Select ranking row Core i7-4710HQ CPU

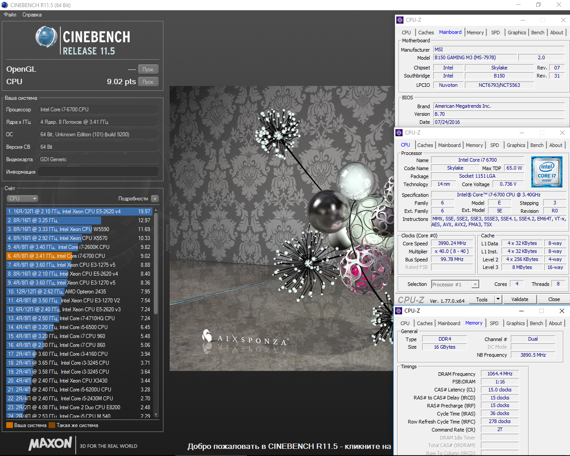pos(79,318)
